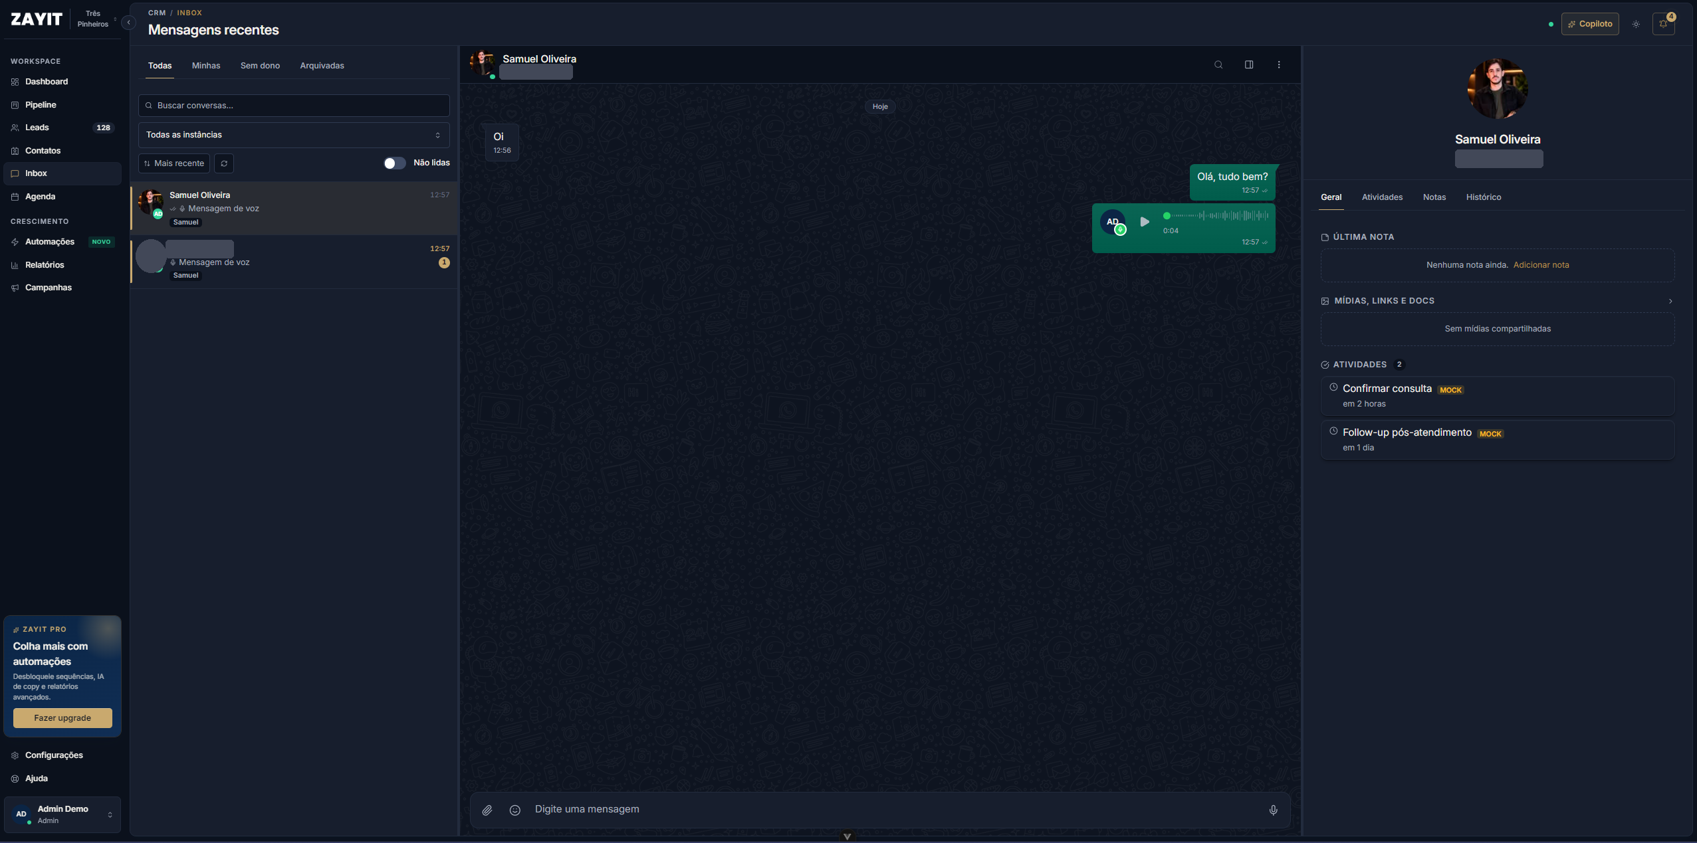Screen dimensions: 1697x843
Task: Open the Confirmar consulta activity
Action: (1497, 396)
